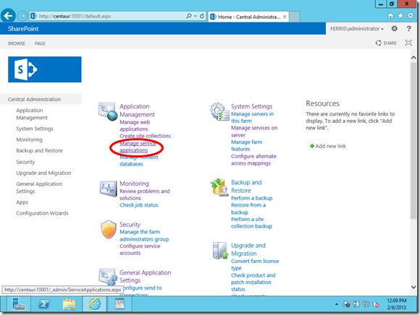Show hidden tray icons arrow
This screenshot has height=315, width=420.
tap(337, 304)
